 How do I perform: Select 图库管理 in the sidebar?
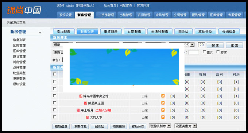[19, 51]
